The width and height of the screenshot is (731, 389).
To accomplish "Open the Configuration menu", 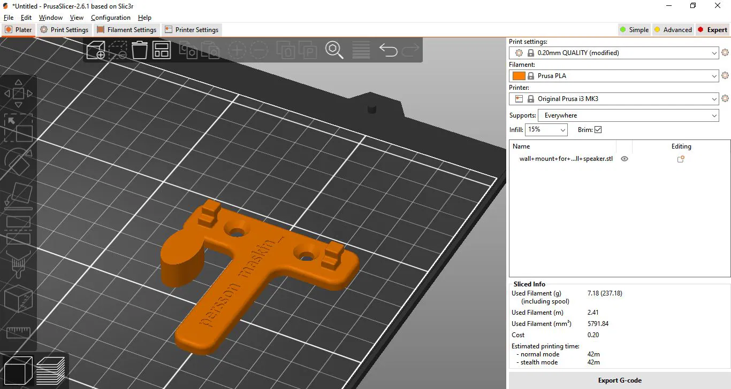I will pos(111,18).
